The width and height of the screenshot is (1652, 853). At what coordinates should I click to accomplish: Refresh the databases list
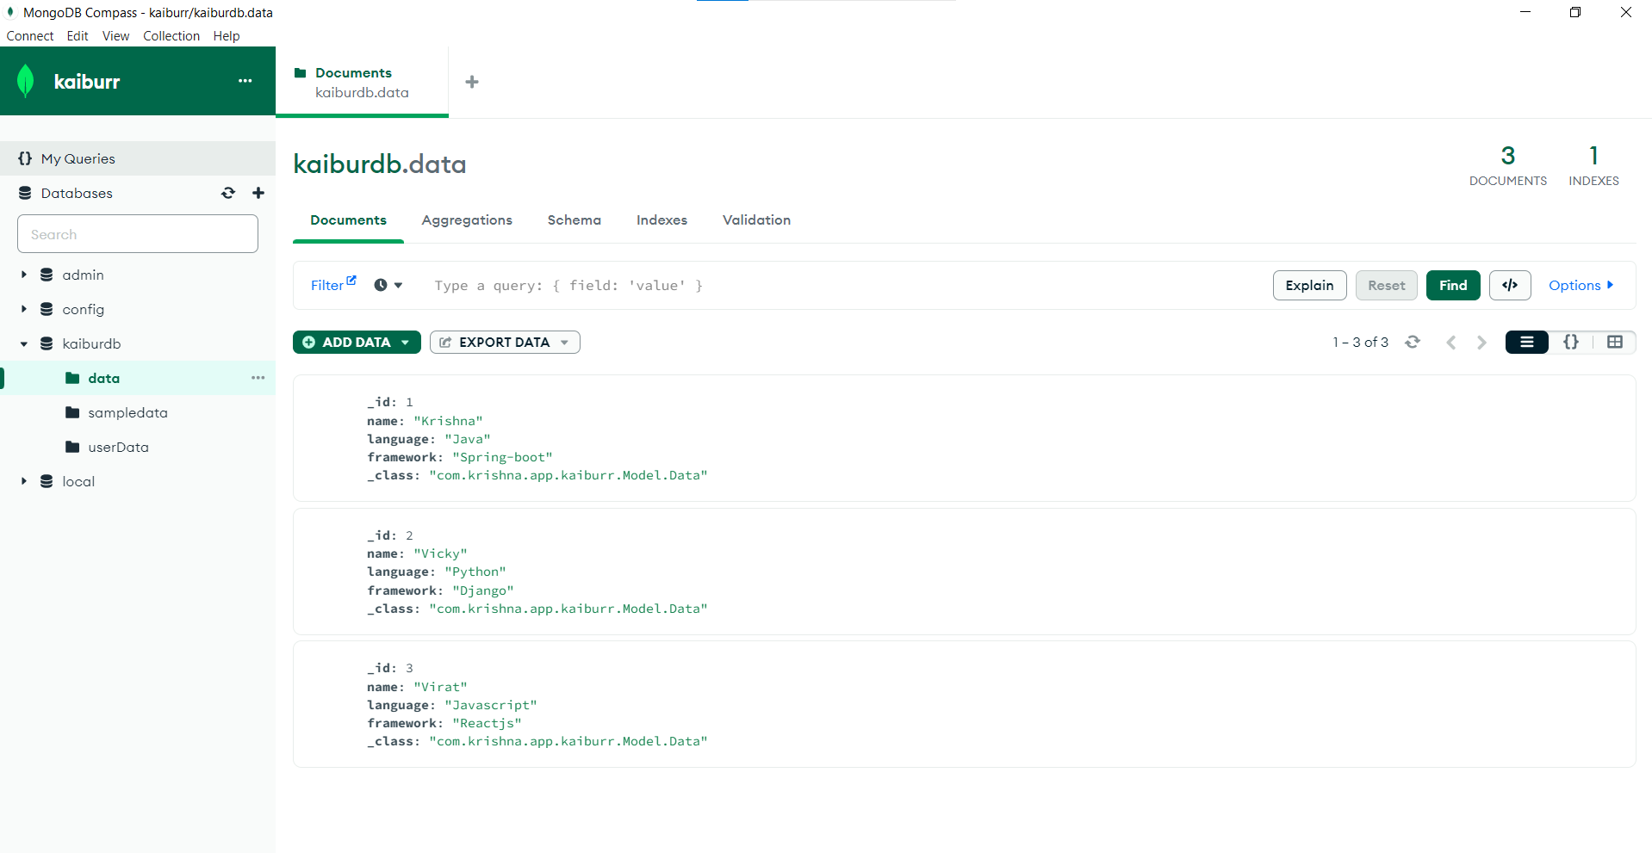(227, 193)
